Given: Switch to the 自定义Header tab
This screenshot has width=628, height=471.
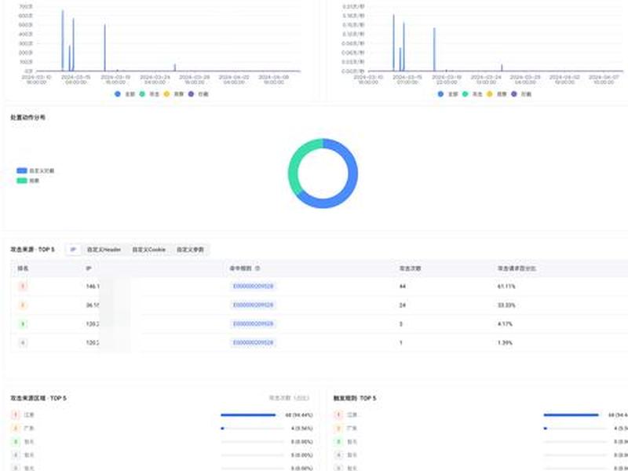Looking at the screenshot, I should (x=104, y=250).
